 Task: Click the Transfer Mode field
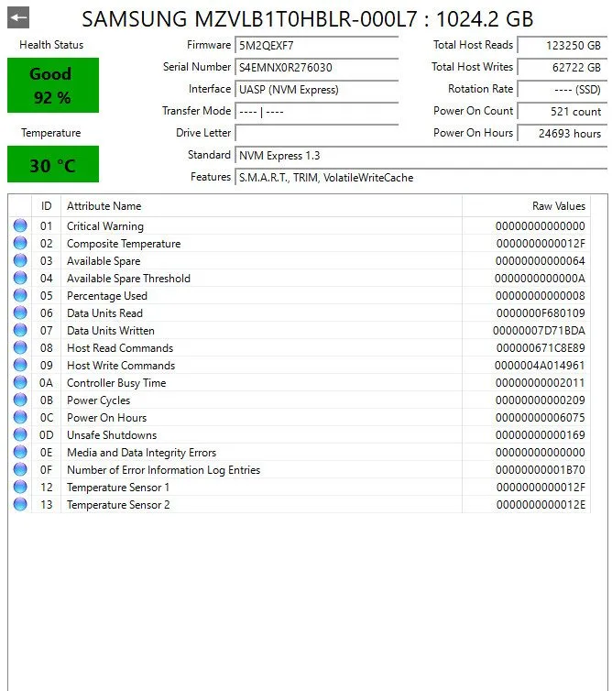pos(316,112)
